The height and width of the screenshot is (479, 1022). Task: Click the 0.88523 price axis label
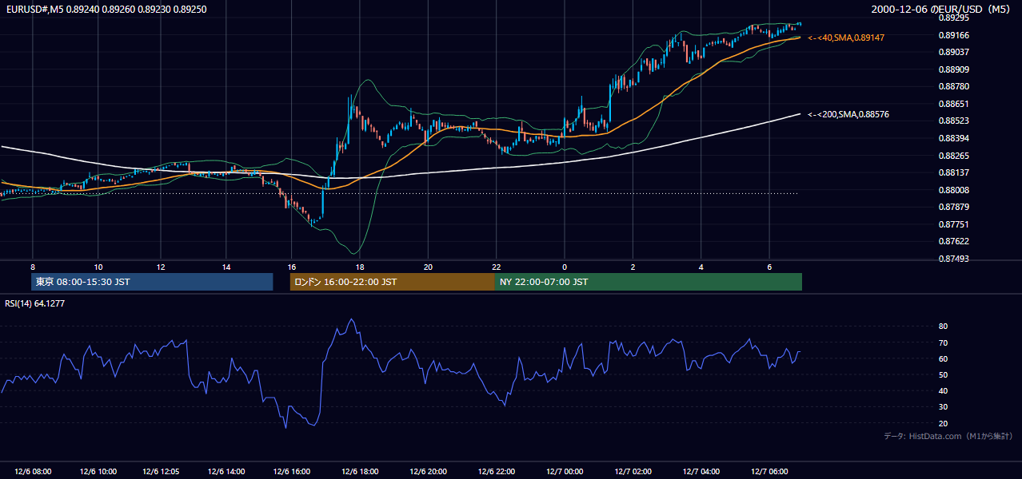click(x=953, y=121)
